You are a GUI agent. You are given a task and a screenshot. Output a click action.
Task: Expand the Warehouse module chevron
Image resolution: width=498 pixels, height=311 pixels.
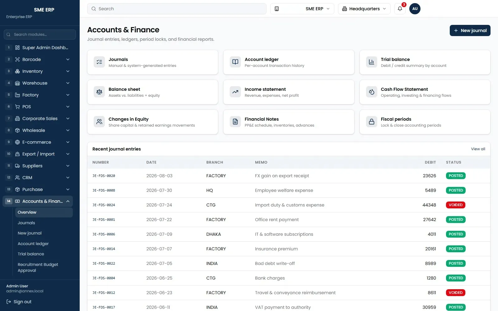point(68,83)
